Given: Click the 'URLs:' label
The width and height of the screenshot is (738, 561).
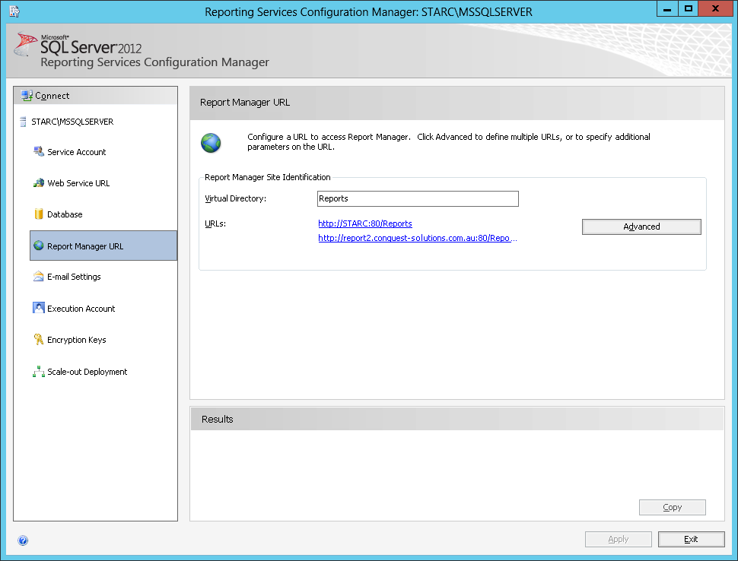Looking at the screenshot, I should pyautogui.click(x=215, y=223).
